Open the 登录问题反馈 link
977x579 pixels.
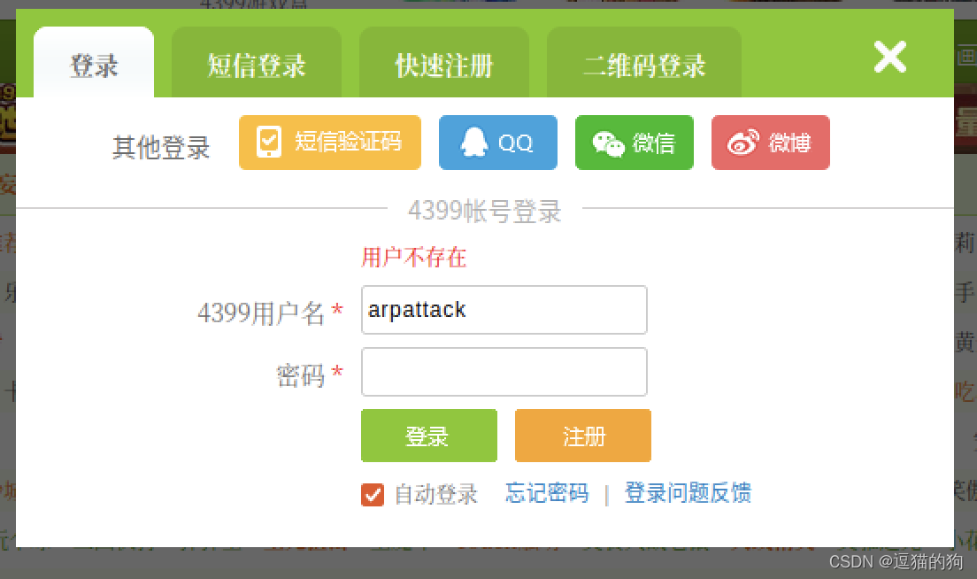[x=688, y=493]
